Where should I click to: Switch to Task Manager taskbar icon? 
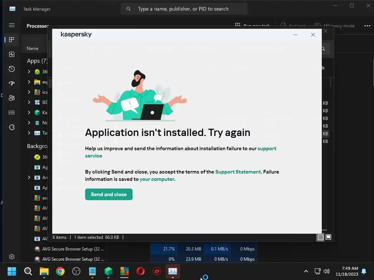point(173,271)
